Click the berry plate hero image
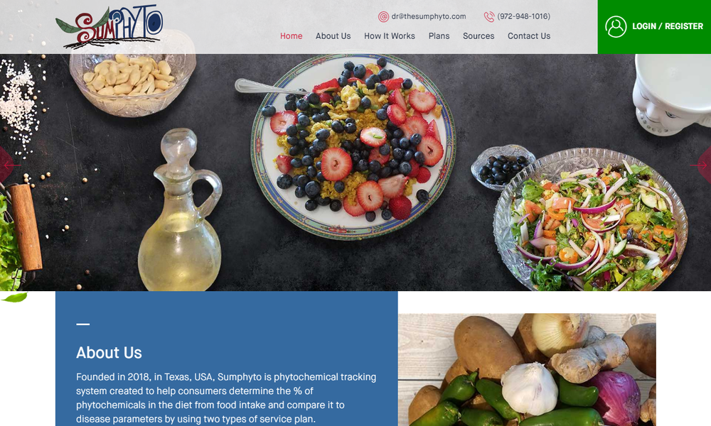711x426 pixels. click(x=353, y=147)
